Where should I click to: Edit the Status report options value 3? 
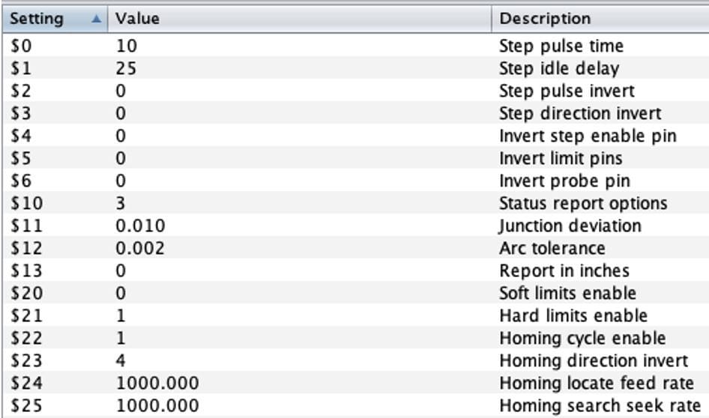[121, 204]
